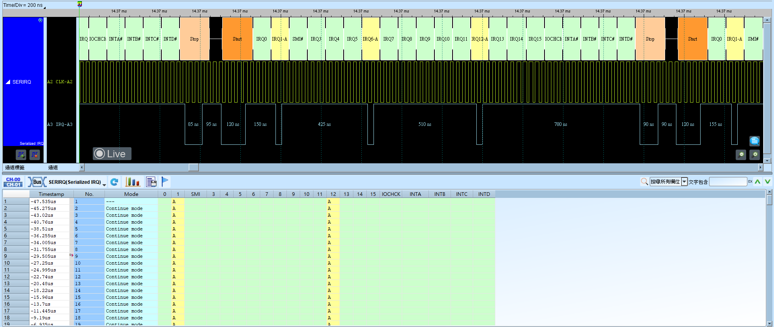Select the IRQ12-A decoded segment
Image resolution: width=774 pixels, height=327 pixels.
pyautogui.click(x=480, y=39)
